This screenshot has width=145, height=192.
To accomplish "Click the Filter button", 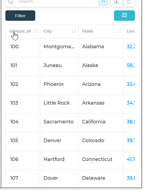I will [20, 15].
